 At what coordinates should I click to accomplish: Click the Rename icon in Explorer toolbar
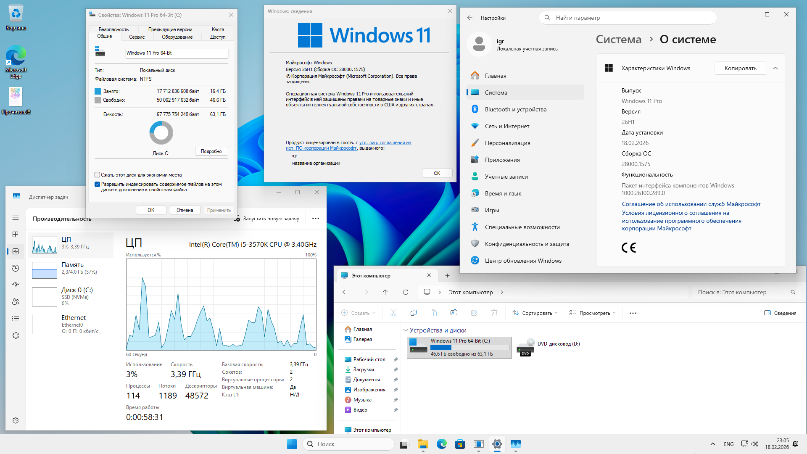click(454, 313)
